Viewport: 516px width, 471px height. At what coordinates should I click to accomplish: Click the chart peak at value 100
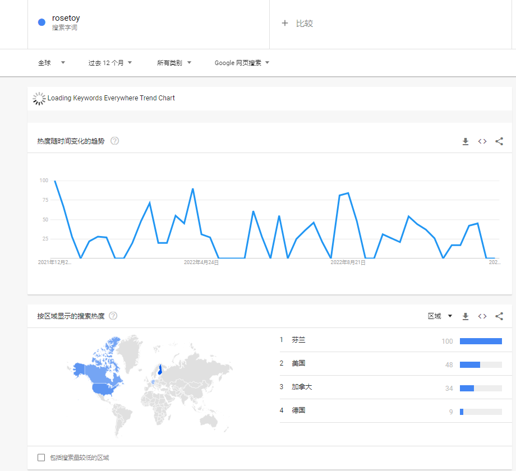[55, 181]
